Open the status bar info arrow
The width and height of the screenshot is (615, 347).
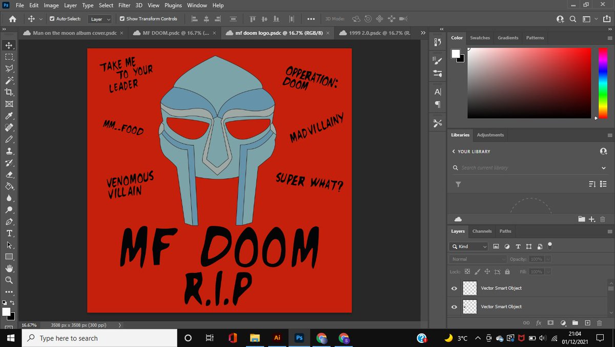tap(120, 324)
